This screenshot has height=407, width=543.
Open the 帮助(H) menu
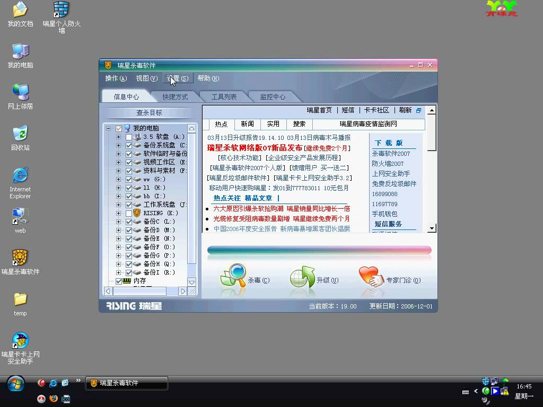pos(208,78)
